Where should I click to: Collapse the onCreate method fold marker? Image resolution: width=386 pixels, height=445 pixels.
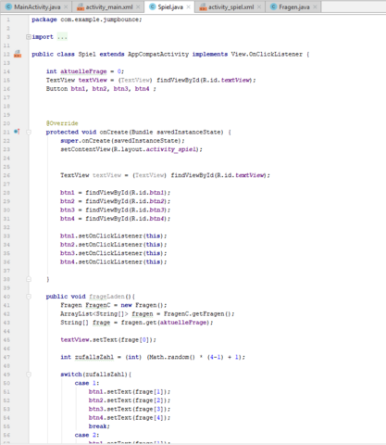pyautogui.click(x=29, y=132)
